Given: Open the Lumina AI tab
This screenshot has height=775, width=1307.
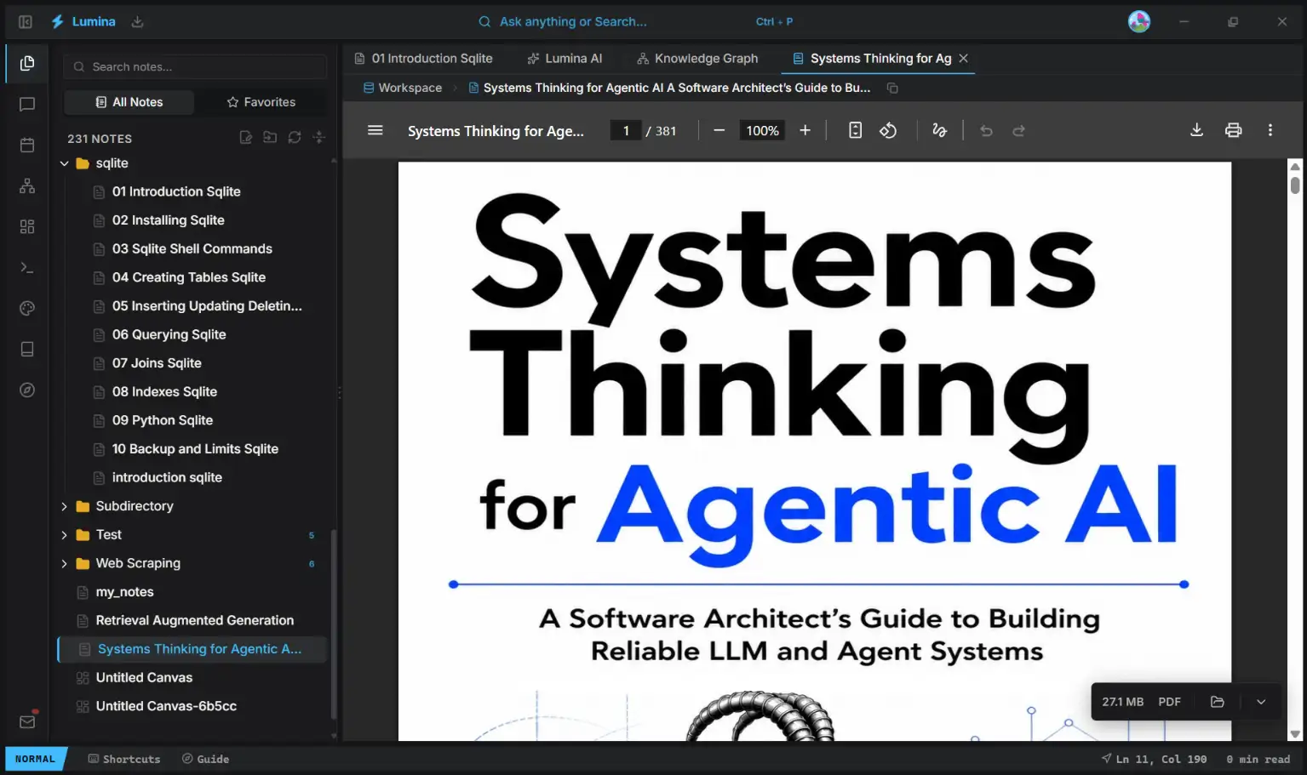Looking at the screenshot, I should coord(565,58).
